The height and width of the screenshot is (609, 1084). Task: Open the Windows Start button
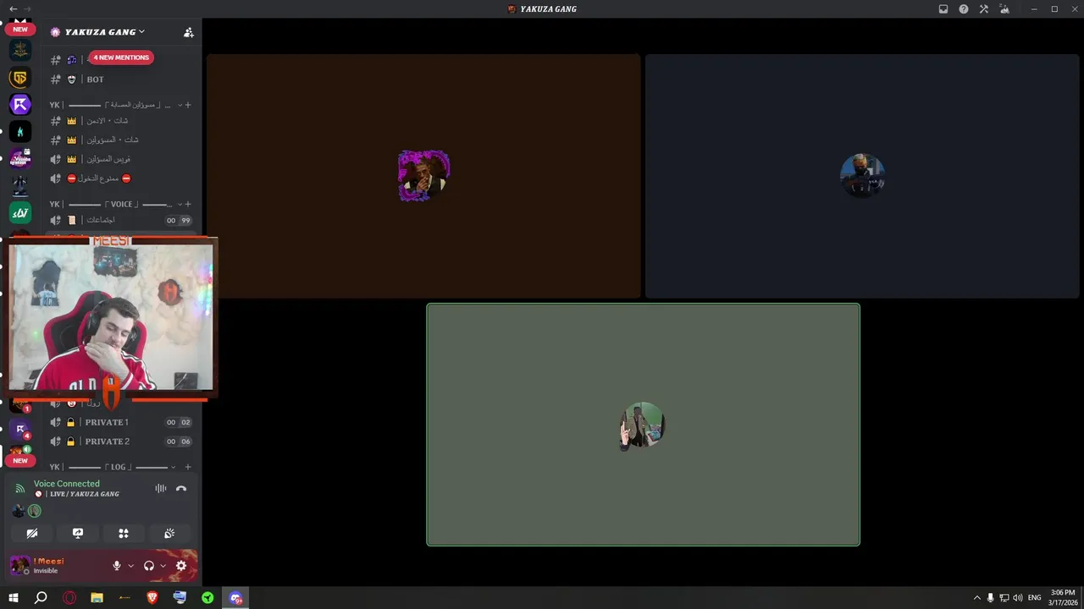point(14,598)
